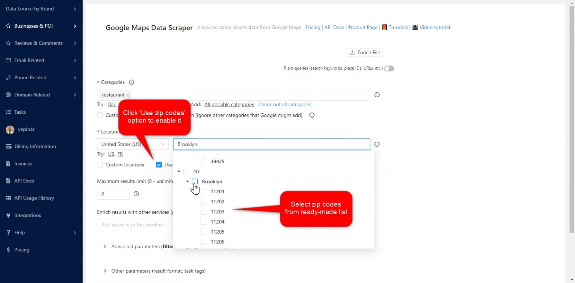Select zip code 11203 checkbox

204,212
